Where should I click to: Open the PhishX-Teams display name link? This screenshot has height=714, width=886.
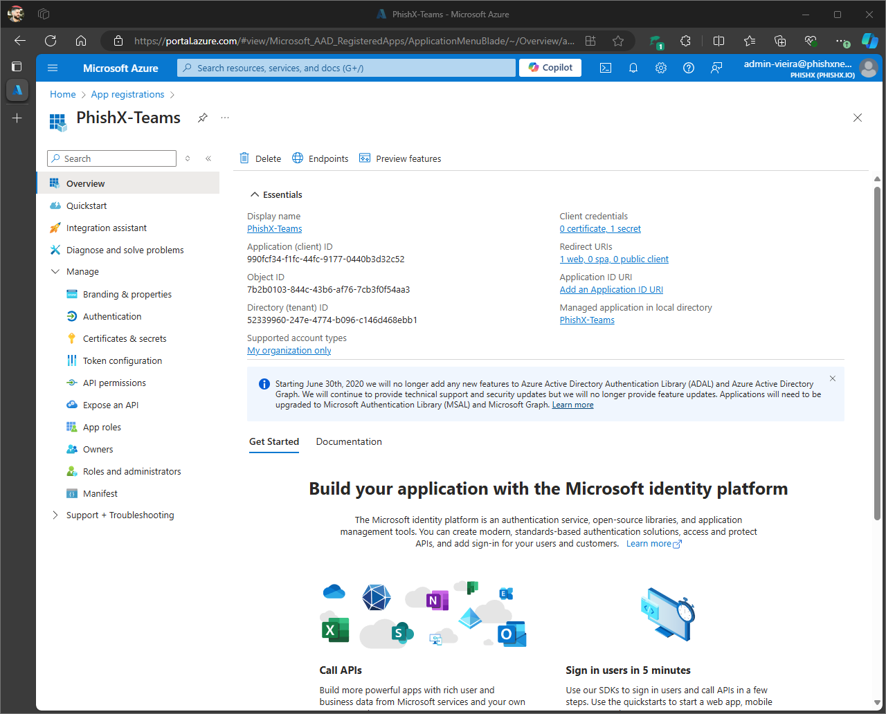[275, 229]
